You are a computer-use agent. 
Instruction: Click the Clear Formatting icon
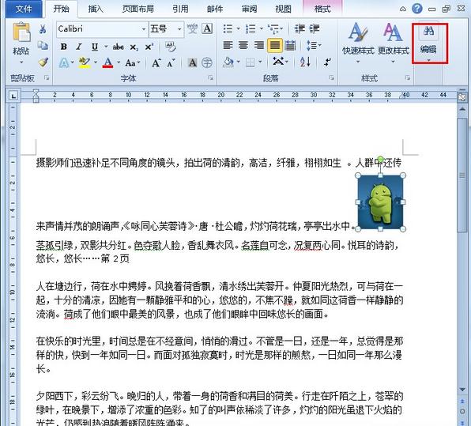171,47
